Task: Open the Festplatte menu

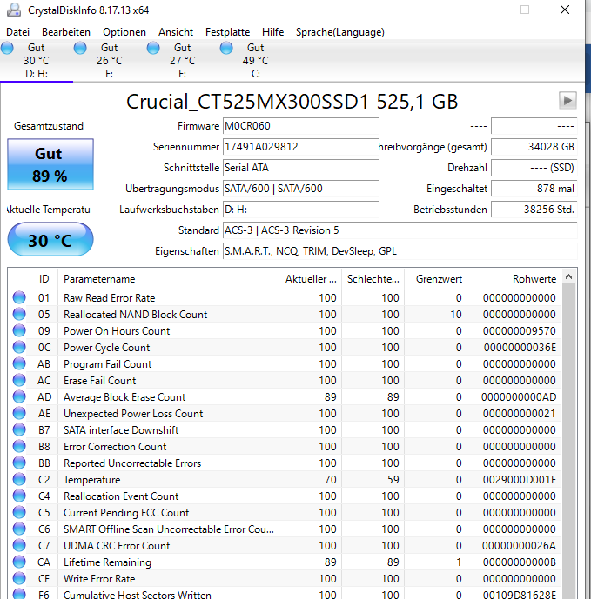Action: click(227, 32)
